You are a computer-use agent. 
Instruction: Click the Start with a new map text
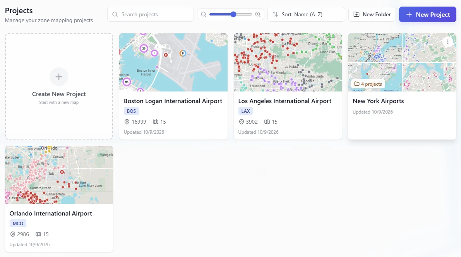(59, 102)
